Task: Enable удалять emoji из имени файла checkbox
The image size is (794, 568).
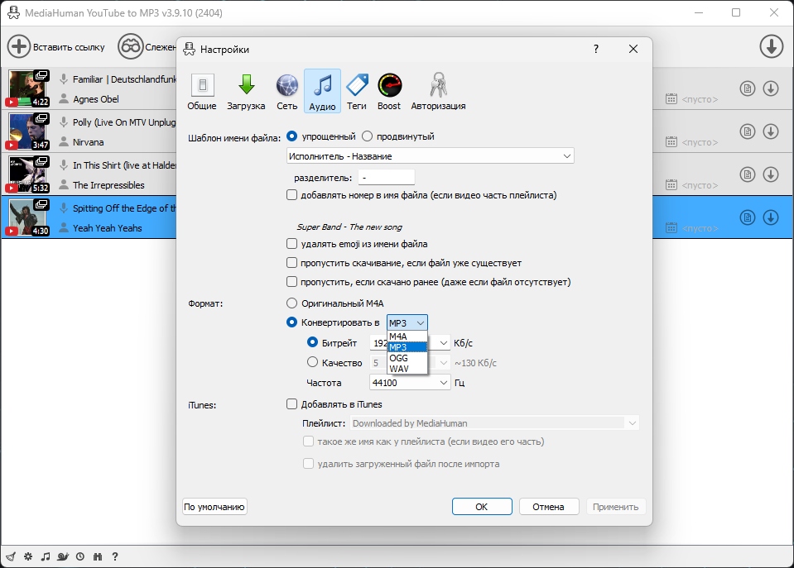Action: click(x=291, y=244)
